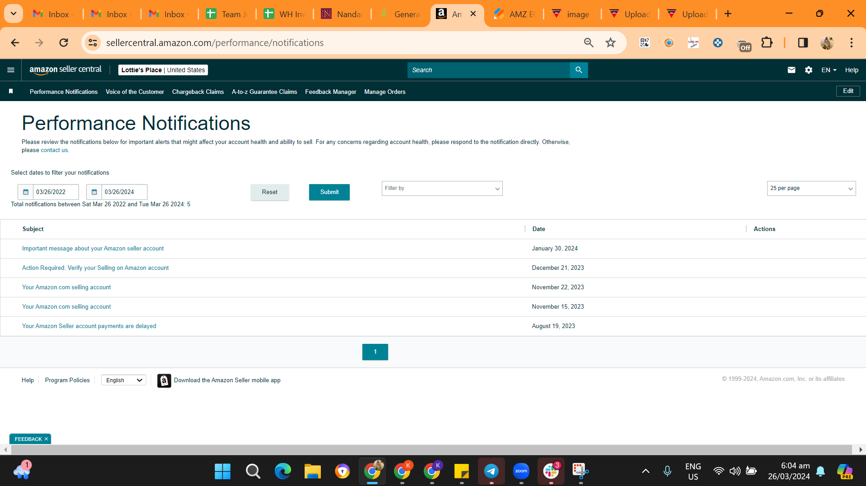Image resolution: width=866 pixels, height=486 pixels.
Task: Navigate to A-to-z Guarantee Claims
Action: 264,92
